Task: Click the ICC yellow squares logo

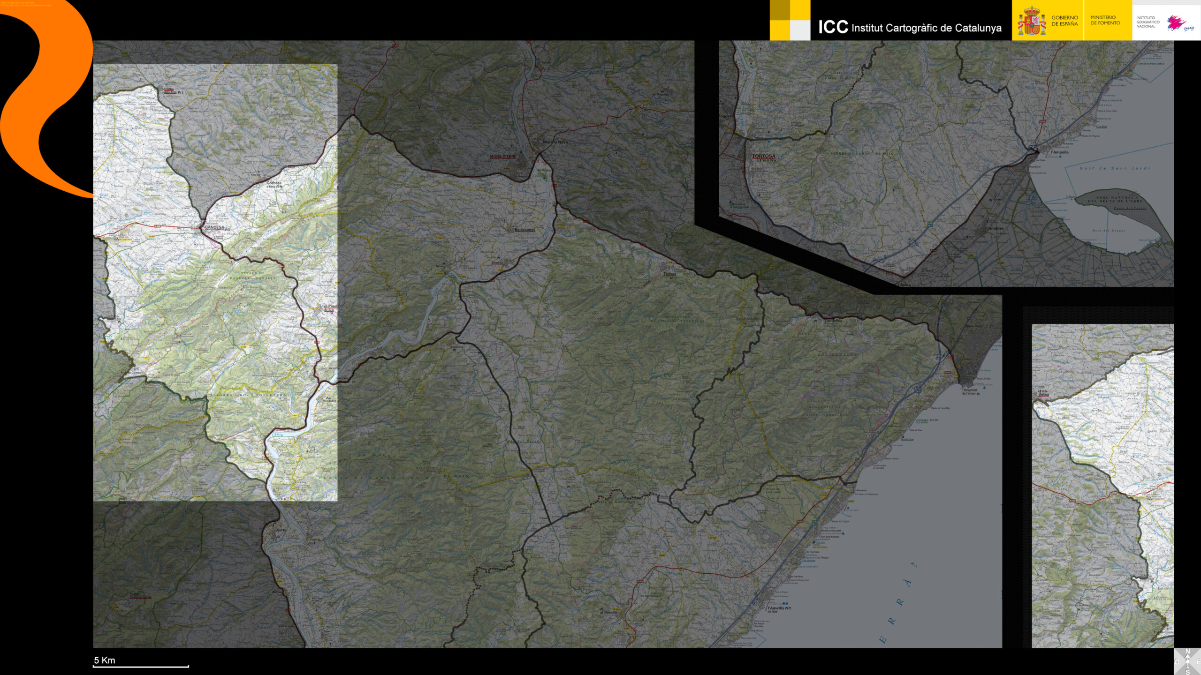Action: point(790,20)
